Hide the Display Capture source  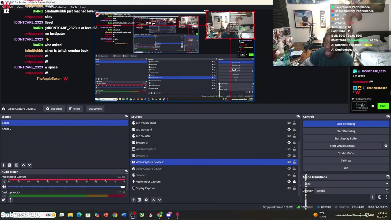289,188
